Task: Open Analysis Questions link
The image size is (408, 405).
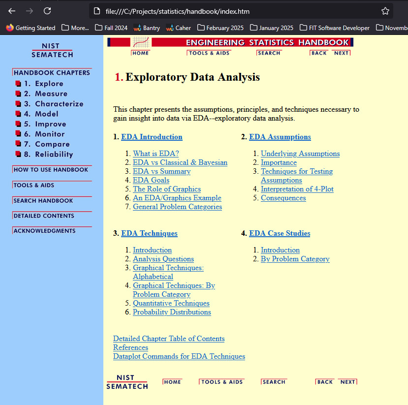Action: pyautogui.click(x=163, y=259)
